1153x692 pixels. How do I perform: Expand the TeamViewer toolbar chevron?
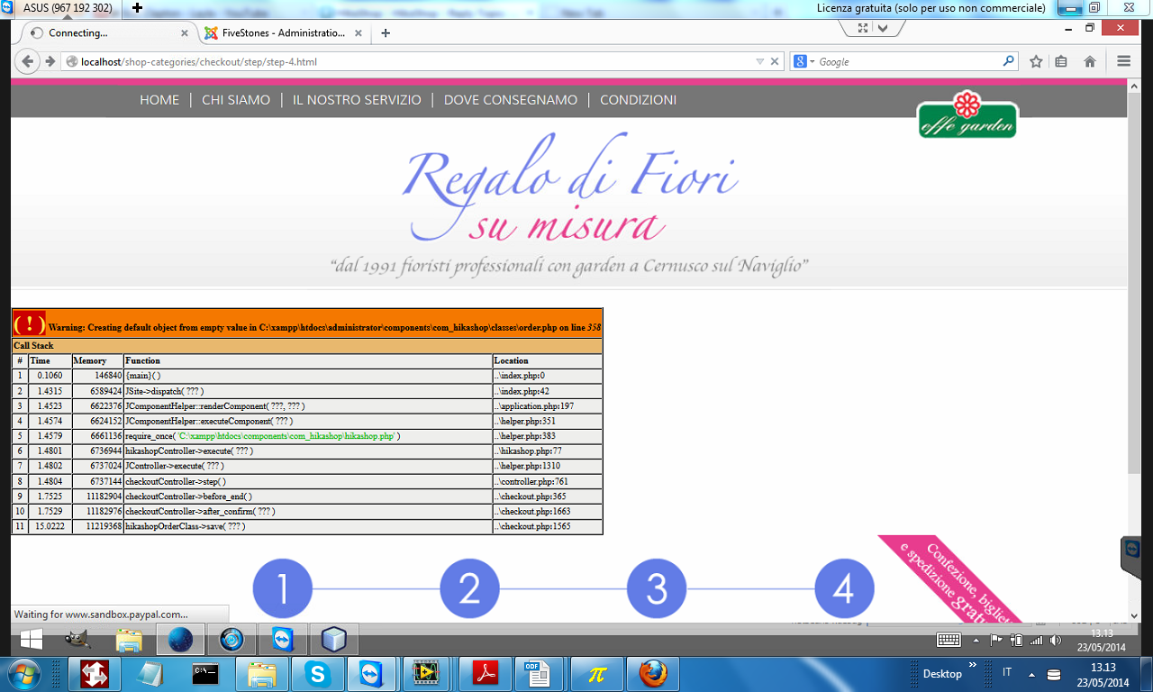[882, 28]
